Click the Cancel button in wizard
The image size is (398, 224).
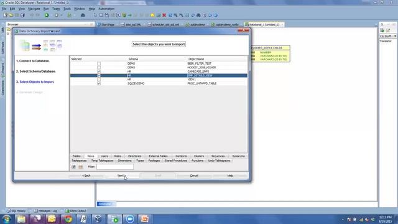point(194,175)
